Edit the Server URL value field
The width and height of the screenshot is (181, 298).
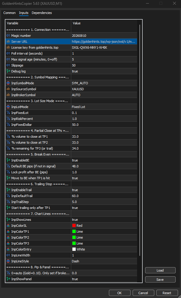click(x=104, y=42)
